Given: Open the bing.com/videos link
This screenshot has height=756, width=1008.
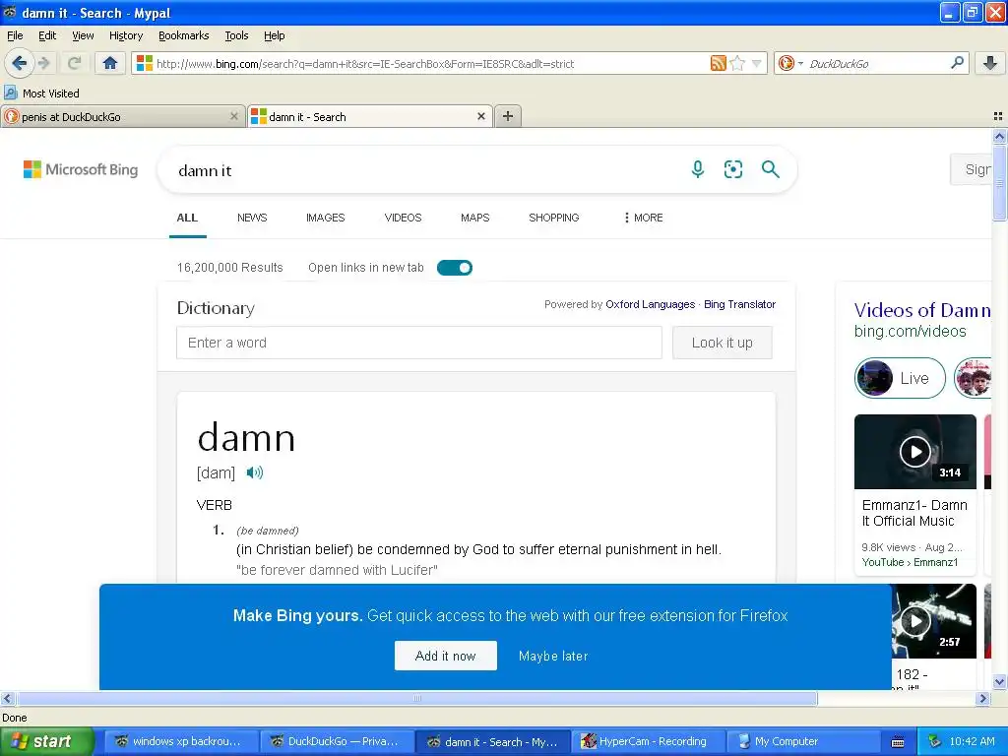Looking at the screenshot, I should coord(910,331).
